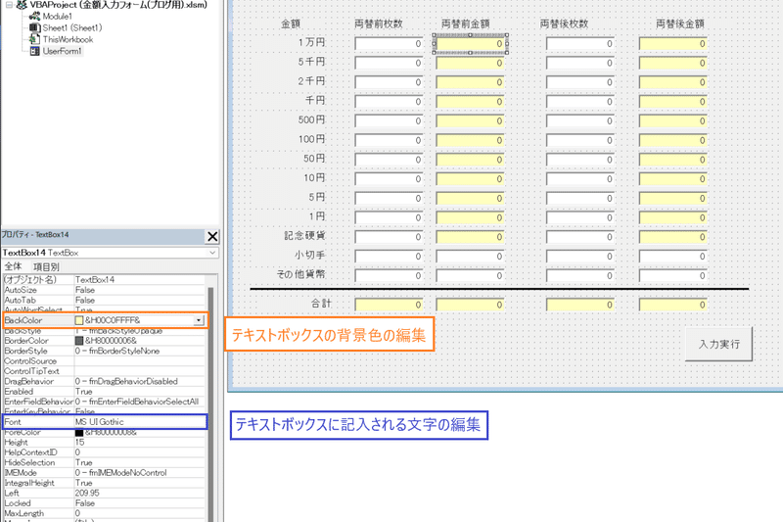
Task: Click the selected 両替前金額 textbox in 1万円 row
Action: (x=470, y=44)
